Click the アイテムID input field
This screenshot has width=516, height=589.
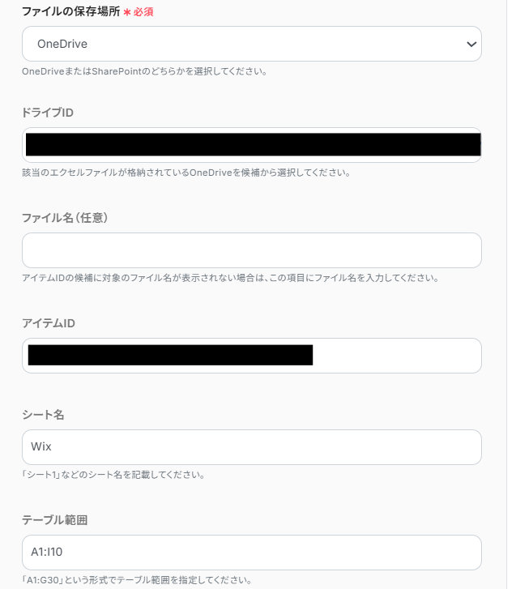(251, 356)
